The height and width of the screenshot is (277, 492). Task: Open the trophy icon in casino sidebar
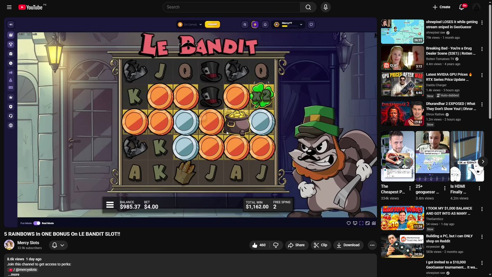(x=11, y=44)
